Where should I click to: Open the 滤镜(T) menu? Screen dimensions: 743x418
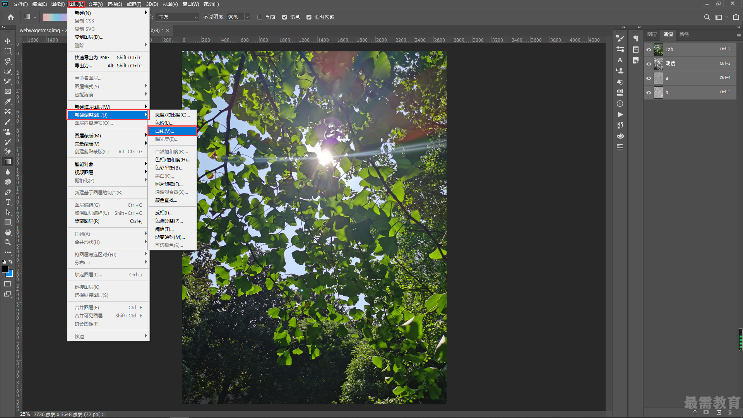(x=134, y=4)
